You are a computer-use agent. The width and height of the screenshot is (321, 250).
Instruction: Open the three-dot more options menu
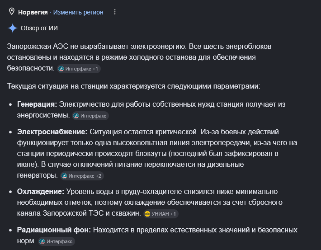coord(115,12)
